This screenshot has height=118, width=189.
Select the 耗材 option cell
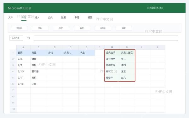(112, 72)
